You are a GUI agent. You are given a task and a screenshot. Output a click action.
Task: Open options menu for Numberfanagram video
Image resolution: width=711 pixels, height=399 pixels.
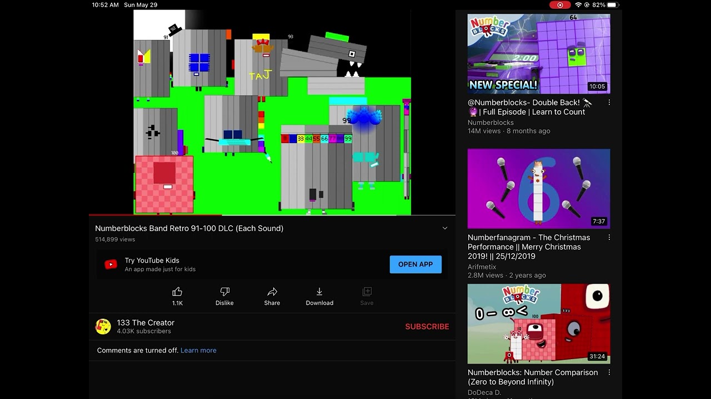click(x=609, y=237)
